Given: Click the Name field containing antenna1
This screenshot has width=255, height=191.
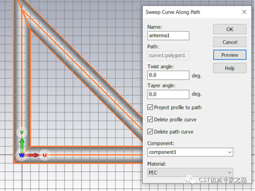Looking at the screenshot, I should pos(168,35).
